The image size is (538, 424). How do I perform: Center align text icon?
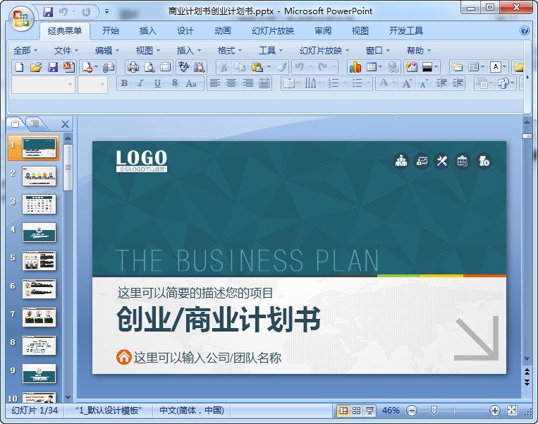click(231, 83)
